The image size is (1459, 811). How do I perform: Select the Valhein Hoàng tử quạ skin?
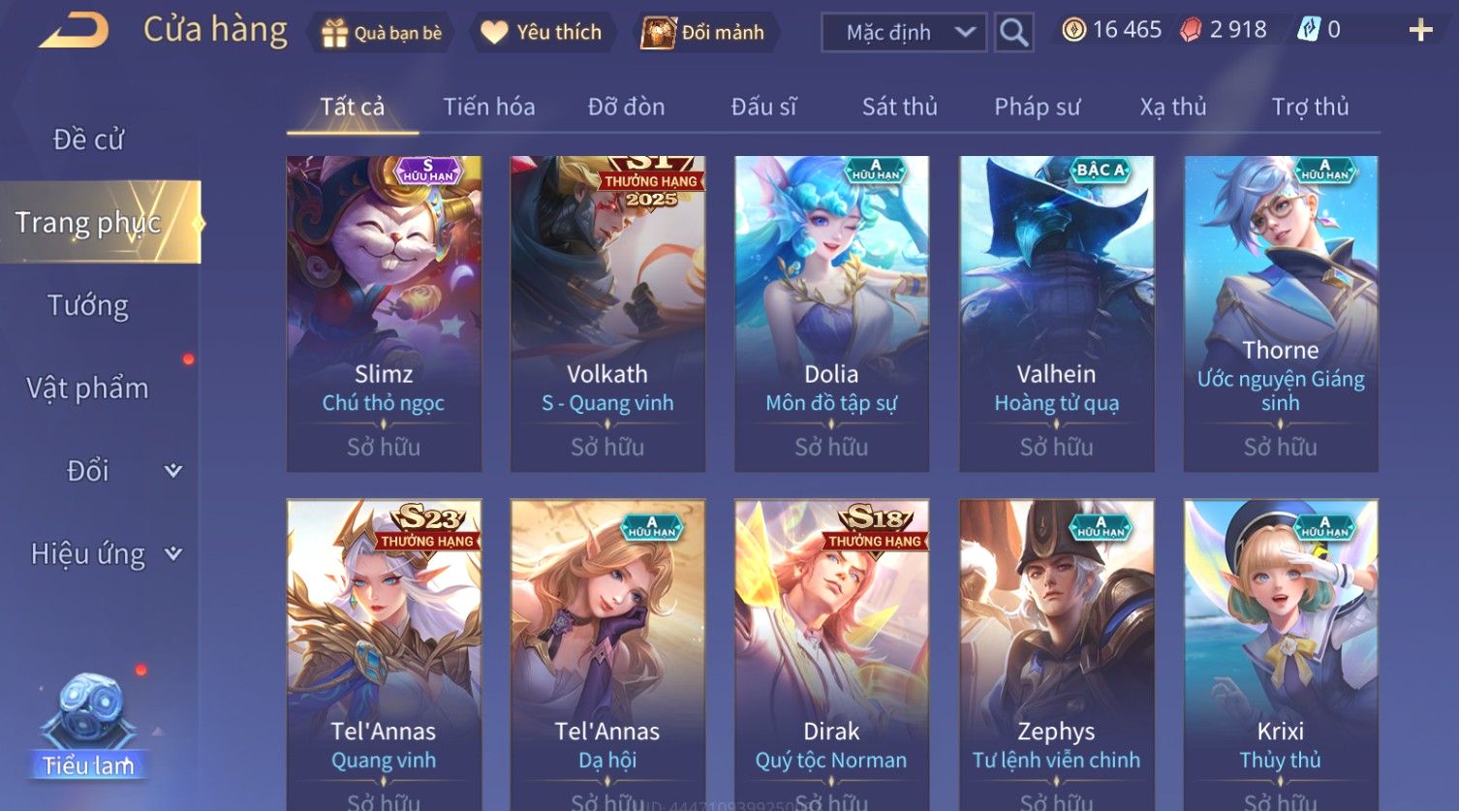pyautogui.click(x=1056, y=314)
